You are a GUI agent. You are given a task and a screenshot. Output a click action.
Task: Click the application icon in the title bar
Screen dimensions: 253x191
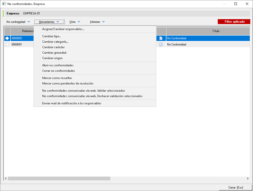[x=4, y=4]
